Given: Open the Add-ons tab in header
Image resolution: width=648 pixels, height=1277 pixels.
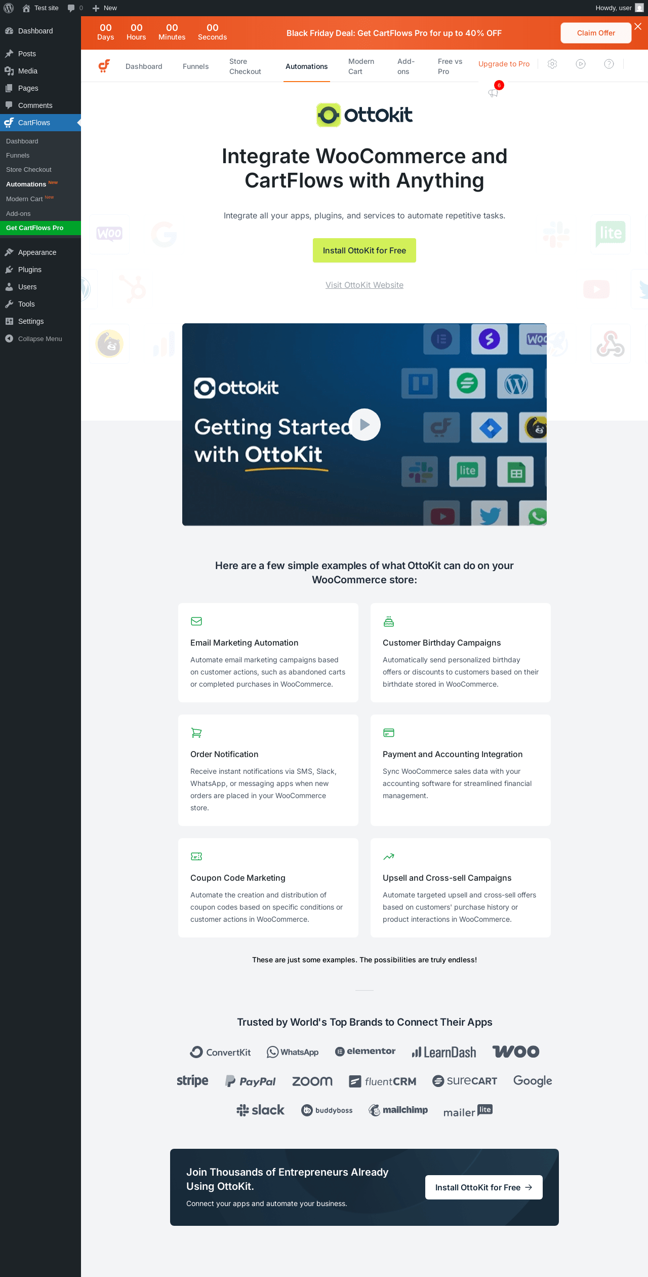Looking at the screenshot, I should (x=406, y=66).
